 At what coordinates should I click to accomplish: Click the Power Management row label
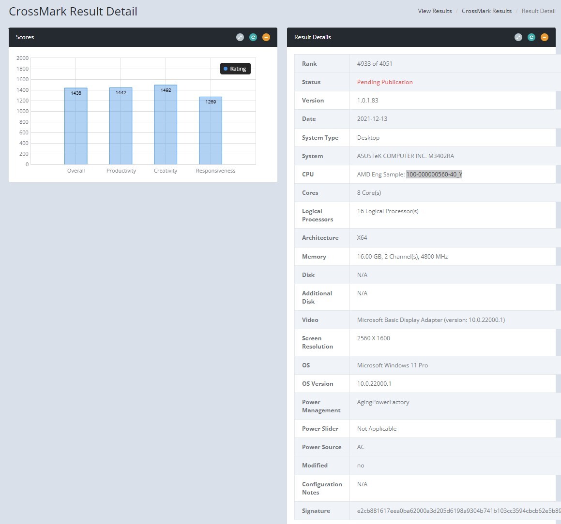(x=321, y=407)
